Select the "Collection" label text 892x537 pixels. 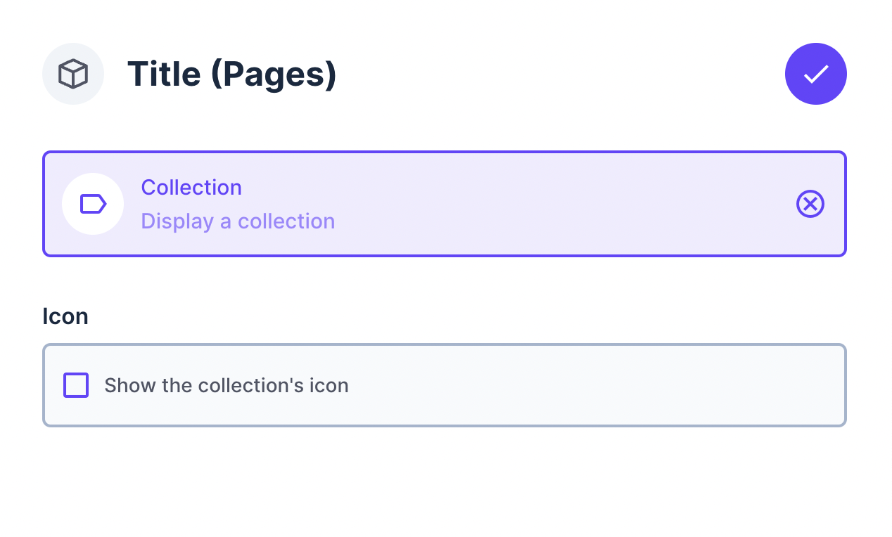click(191, 187)
